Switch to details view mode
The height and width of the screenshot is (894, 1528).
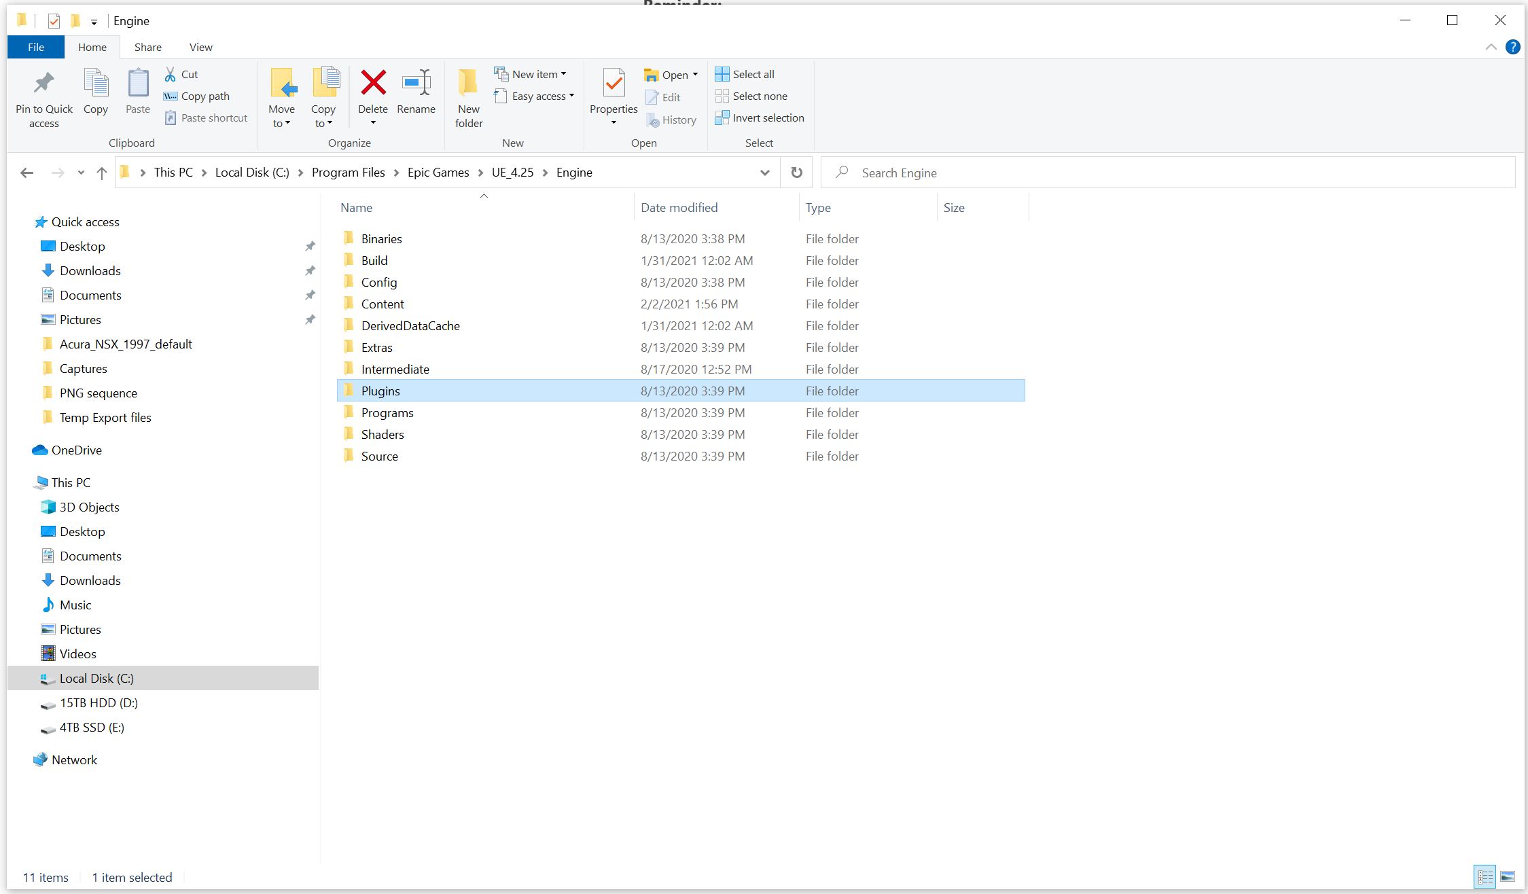[x=1485, y=876]
